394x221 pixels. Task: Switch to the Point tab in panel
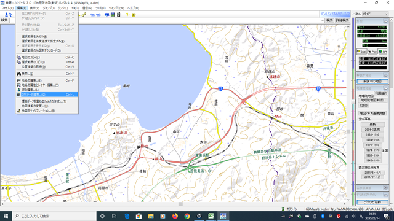click(372, 52)
